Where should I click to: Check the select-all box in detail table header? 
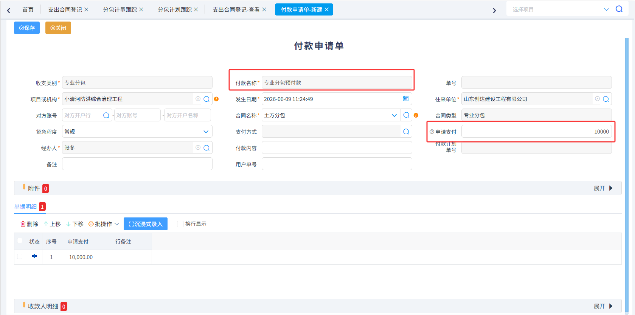20,241
